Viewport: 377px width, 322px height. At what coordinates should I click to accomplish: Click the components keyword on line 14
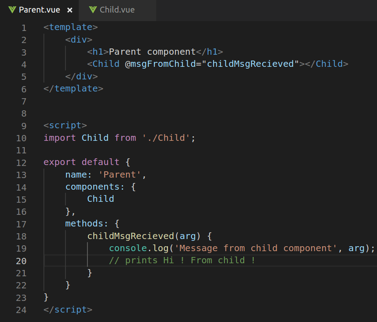[92, 187]
